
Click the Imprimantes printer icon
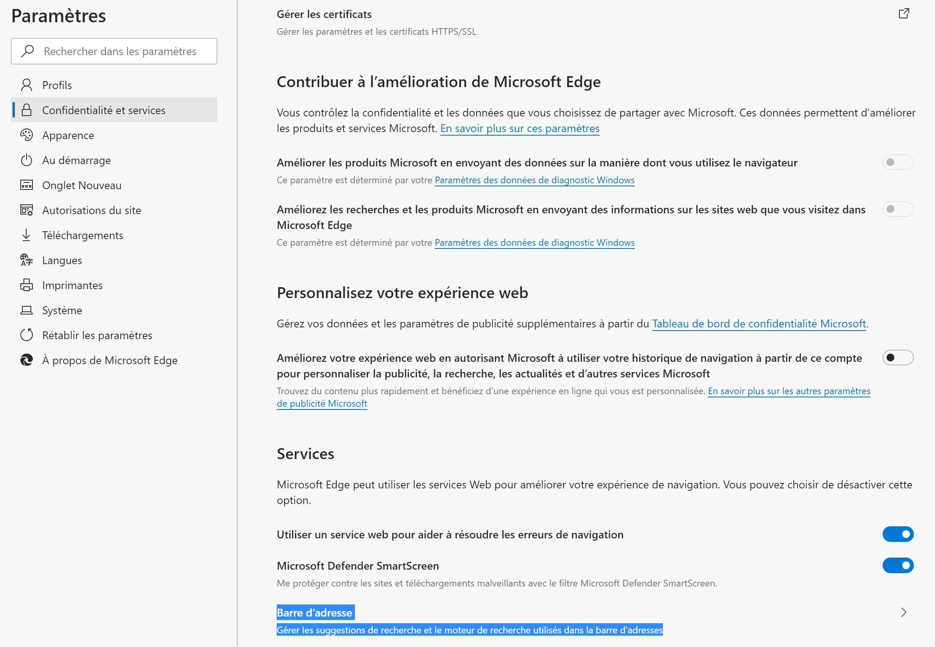(x=27, y=285)
